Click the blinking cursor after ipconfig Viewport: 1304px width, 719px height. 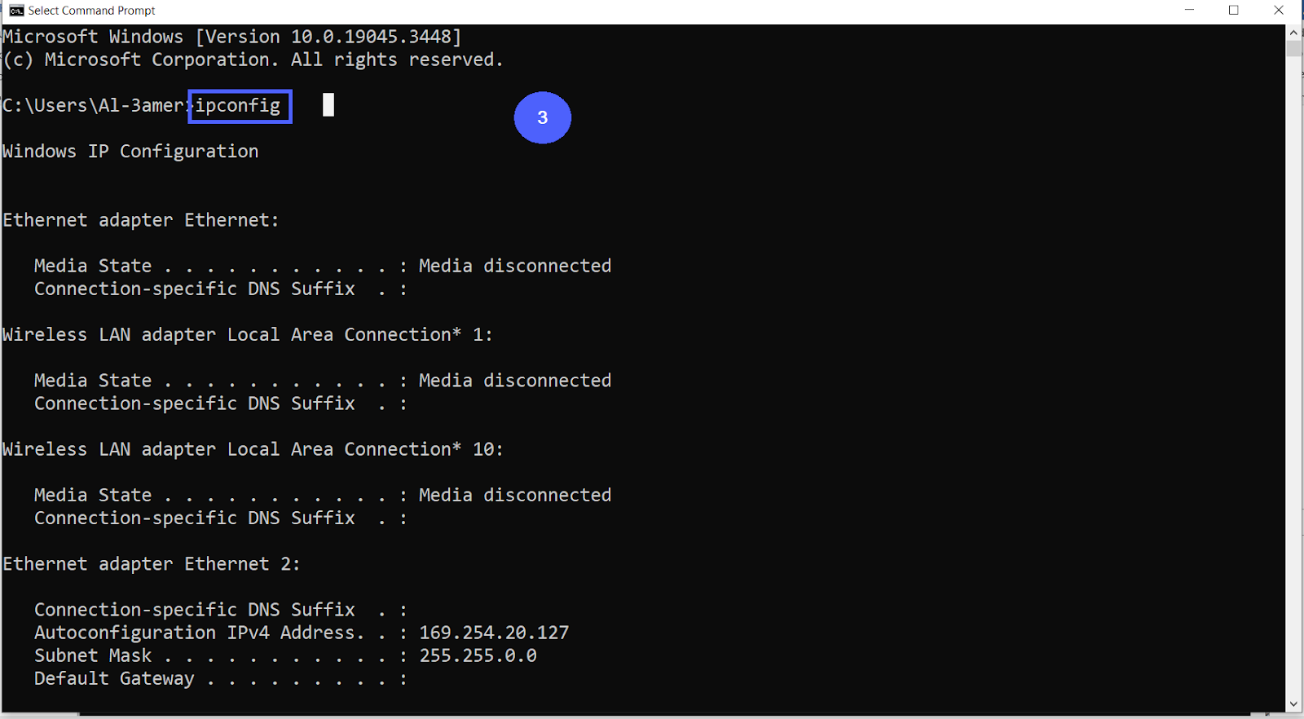(328, 105)
